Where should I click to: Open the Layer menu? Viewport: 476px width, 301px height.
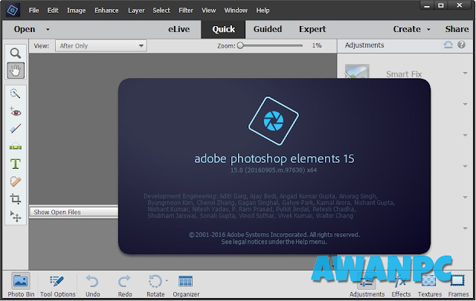click(136, 10)
